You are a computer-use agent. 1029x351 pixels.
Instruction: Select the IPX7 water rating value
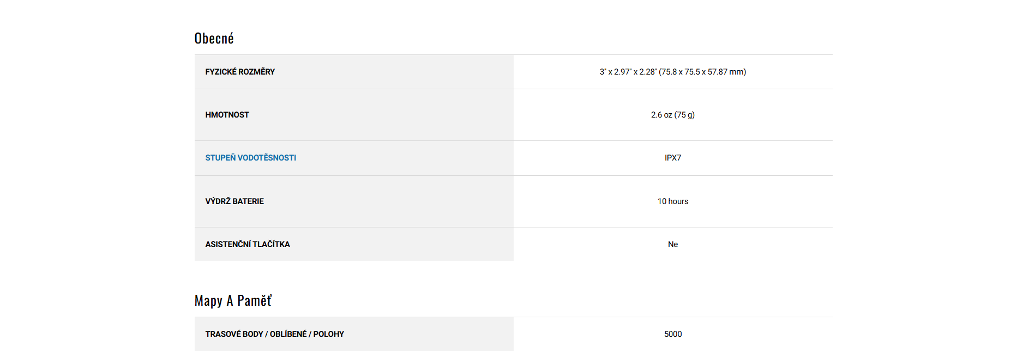pyautogui.click(x=673, y=158)
